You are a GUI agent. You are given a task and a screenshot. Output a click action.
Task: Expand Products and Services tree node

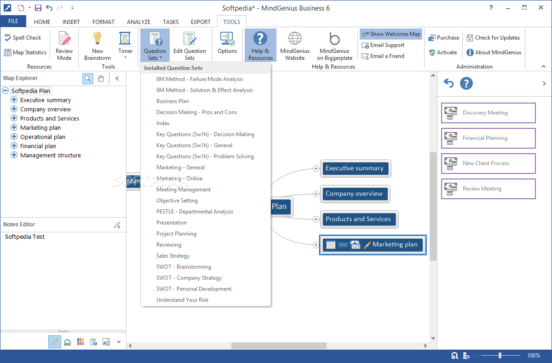tap(14, 118)
